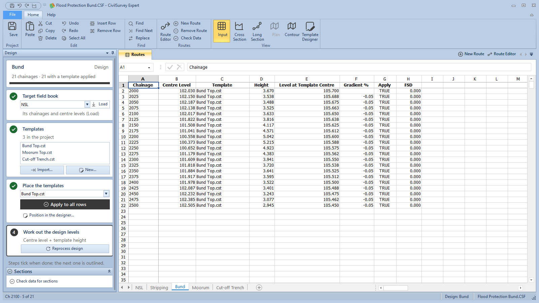The width and height of the screenshot is (539, 303).
Task: Click Find Next in the ribbon
Action: point(141,31)
